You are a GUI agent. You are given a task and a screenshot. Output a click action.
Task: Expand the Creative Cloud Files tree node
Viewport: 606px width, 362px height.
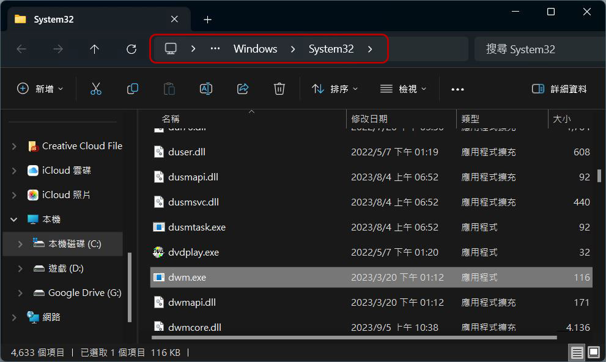coord(14,146)
